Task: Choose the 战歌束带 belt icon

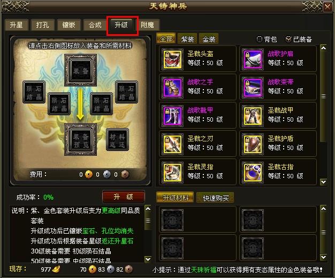Action: 253,88
